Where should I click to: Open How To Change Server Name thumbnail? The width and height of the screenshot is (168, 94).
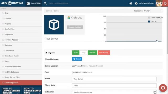32,90
